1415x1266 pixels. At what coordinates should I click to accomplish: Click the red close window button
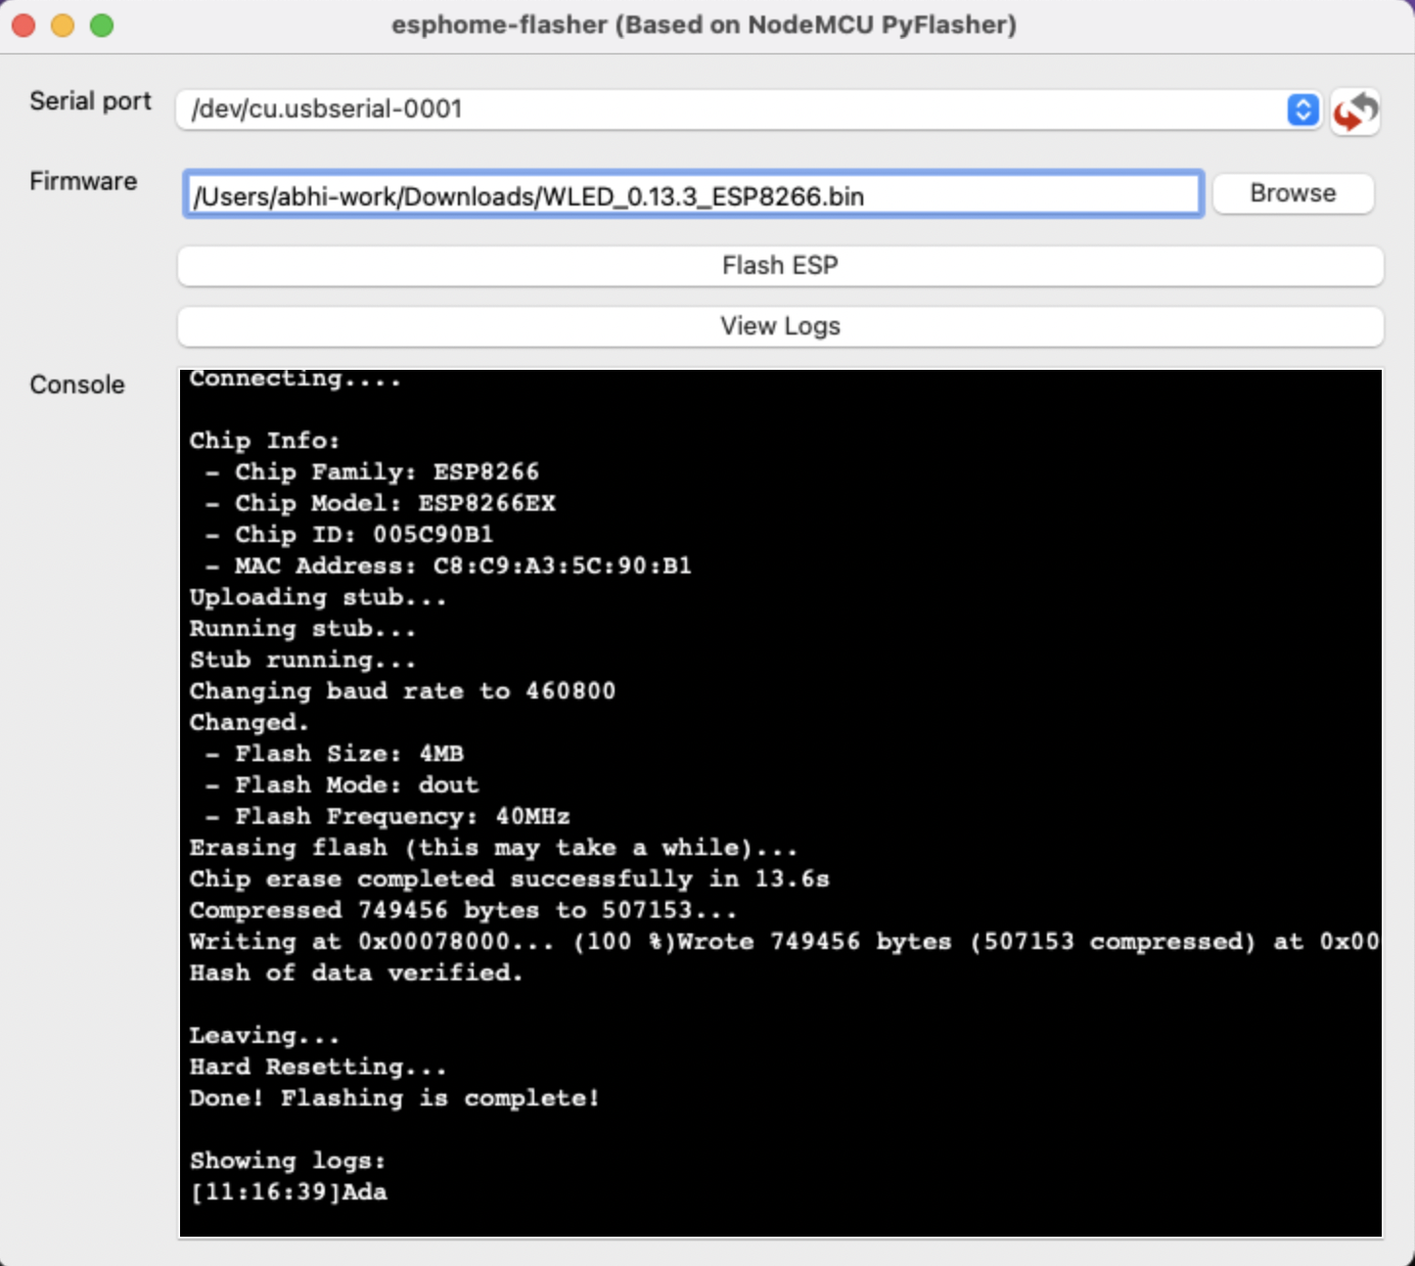[23, 25]
